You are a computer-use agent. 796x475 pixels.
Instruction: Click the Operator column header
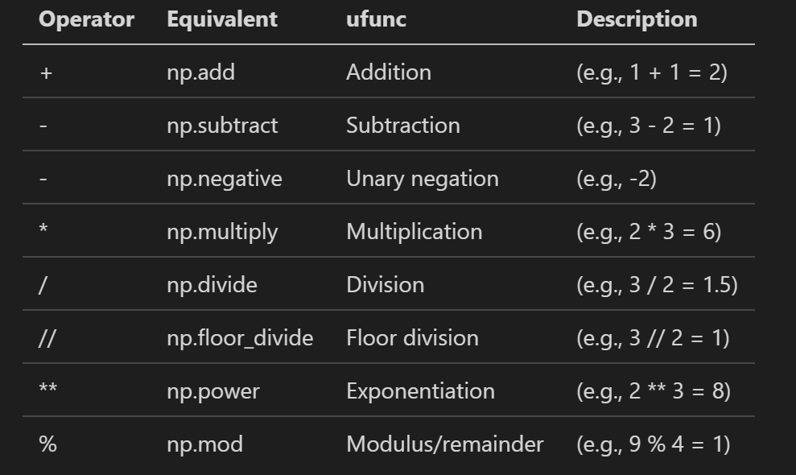click(86, 19)
